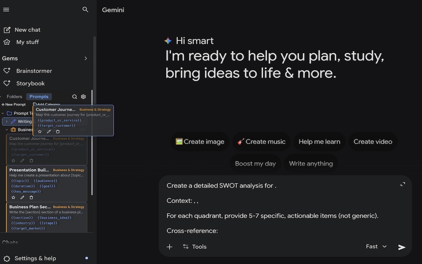The height and width of the screenshot is (264, 422).
Task: Delete the dimmed Customer Journey card
Action: [x=31, y=161]
